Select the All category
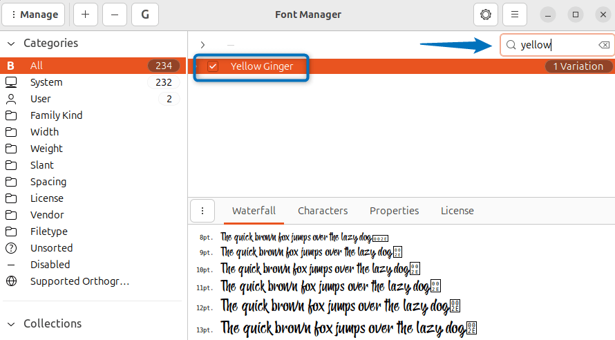 pos(93,66)
